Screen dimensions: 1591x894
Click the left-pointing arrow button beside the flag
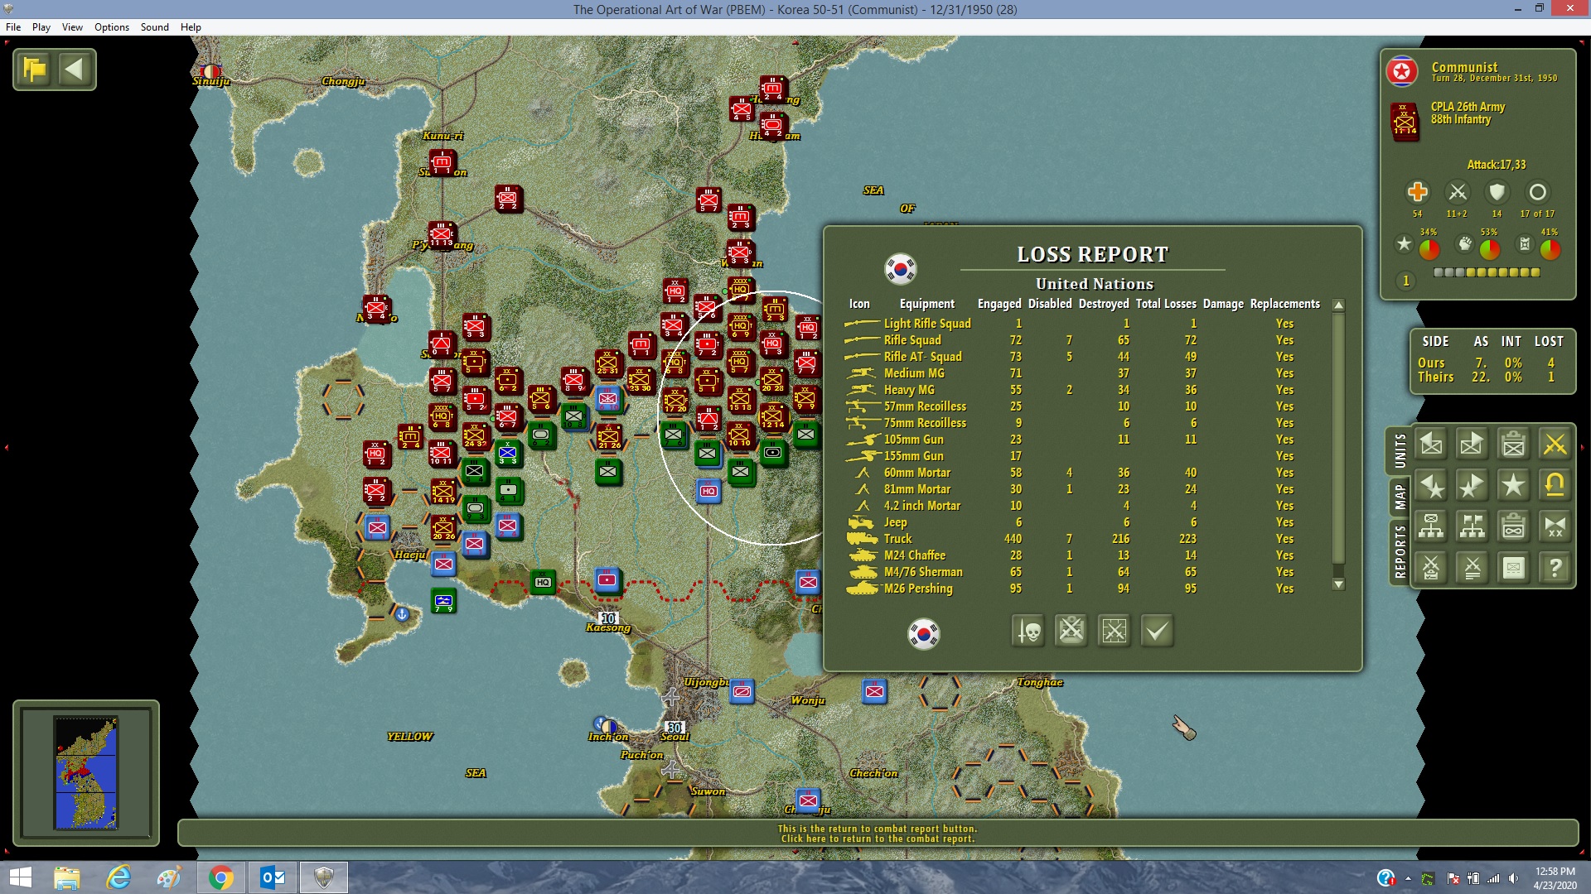(x=75, y=70)
